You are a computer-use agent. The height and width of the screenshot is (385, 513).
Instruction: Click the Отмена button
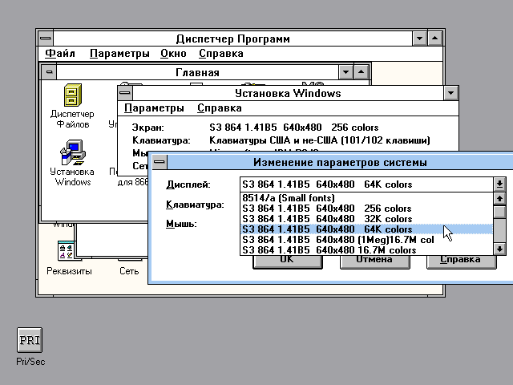374,261
